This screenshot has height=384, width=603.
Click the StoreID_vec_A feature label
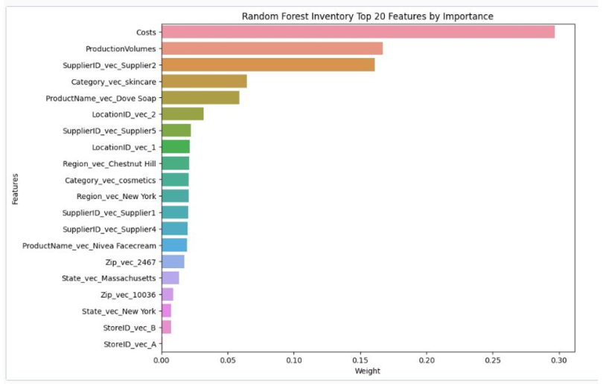tap(132, 344)
